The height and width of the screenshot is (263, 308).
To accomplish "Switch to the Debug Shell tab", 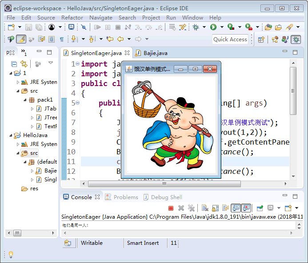I will tap(163, 197).
